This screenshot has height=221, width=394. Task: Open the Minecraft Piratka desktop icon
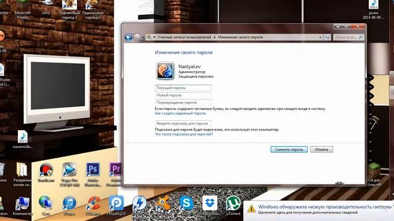click(22, 10)
